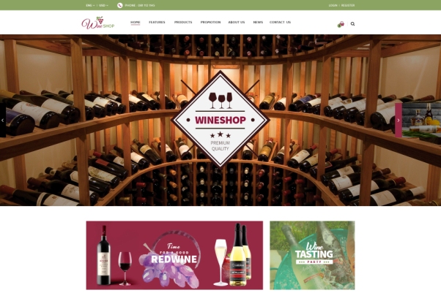The height and width of the screenshot is (301, 441).
Task: Click the Login link
Action: click(333, 5)
